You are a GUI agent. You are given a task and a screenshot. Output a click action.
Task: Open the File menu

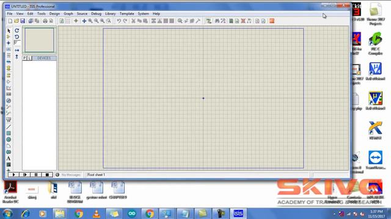10,13
